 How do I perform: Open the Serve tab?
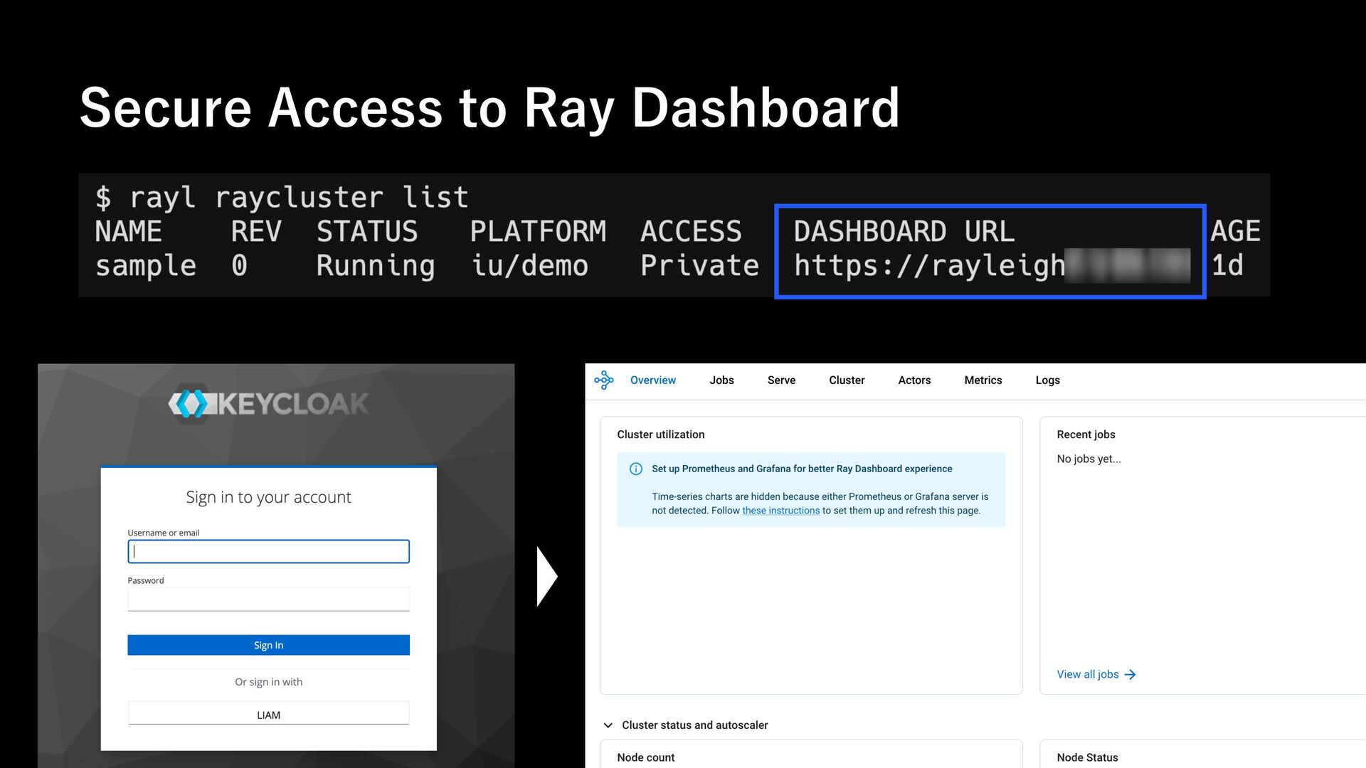point(781,380)
